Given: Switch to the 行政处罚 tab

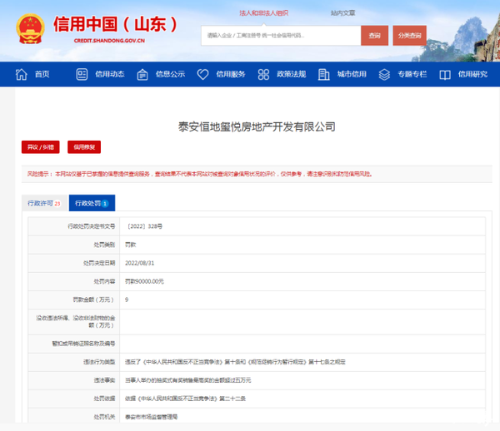Looking at the screenshot, I should 92,203.
